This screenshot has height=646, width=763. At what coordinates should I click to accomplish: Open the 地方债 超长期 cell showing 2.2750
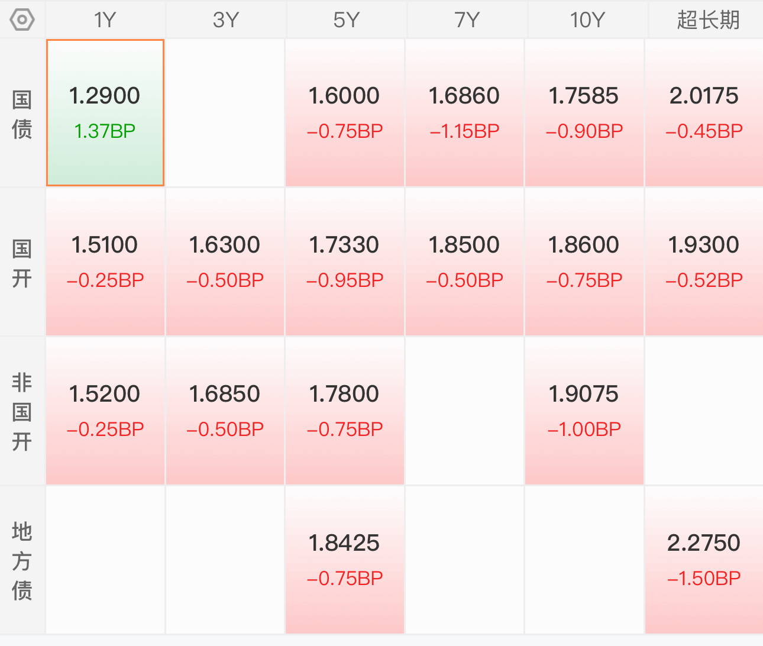pos(704,560)
